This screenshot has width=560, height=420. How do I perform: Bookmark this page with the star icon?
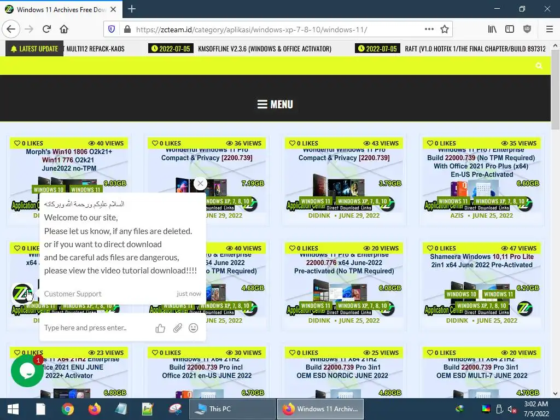pyautogui.click(x=445, y=29)
